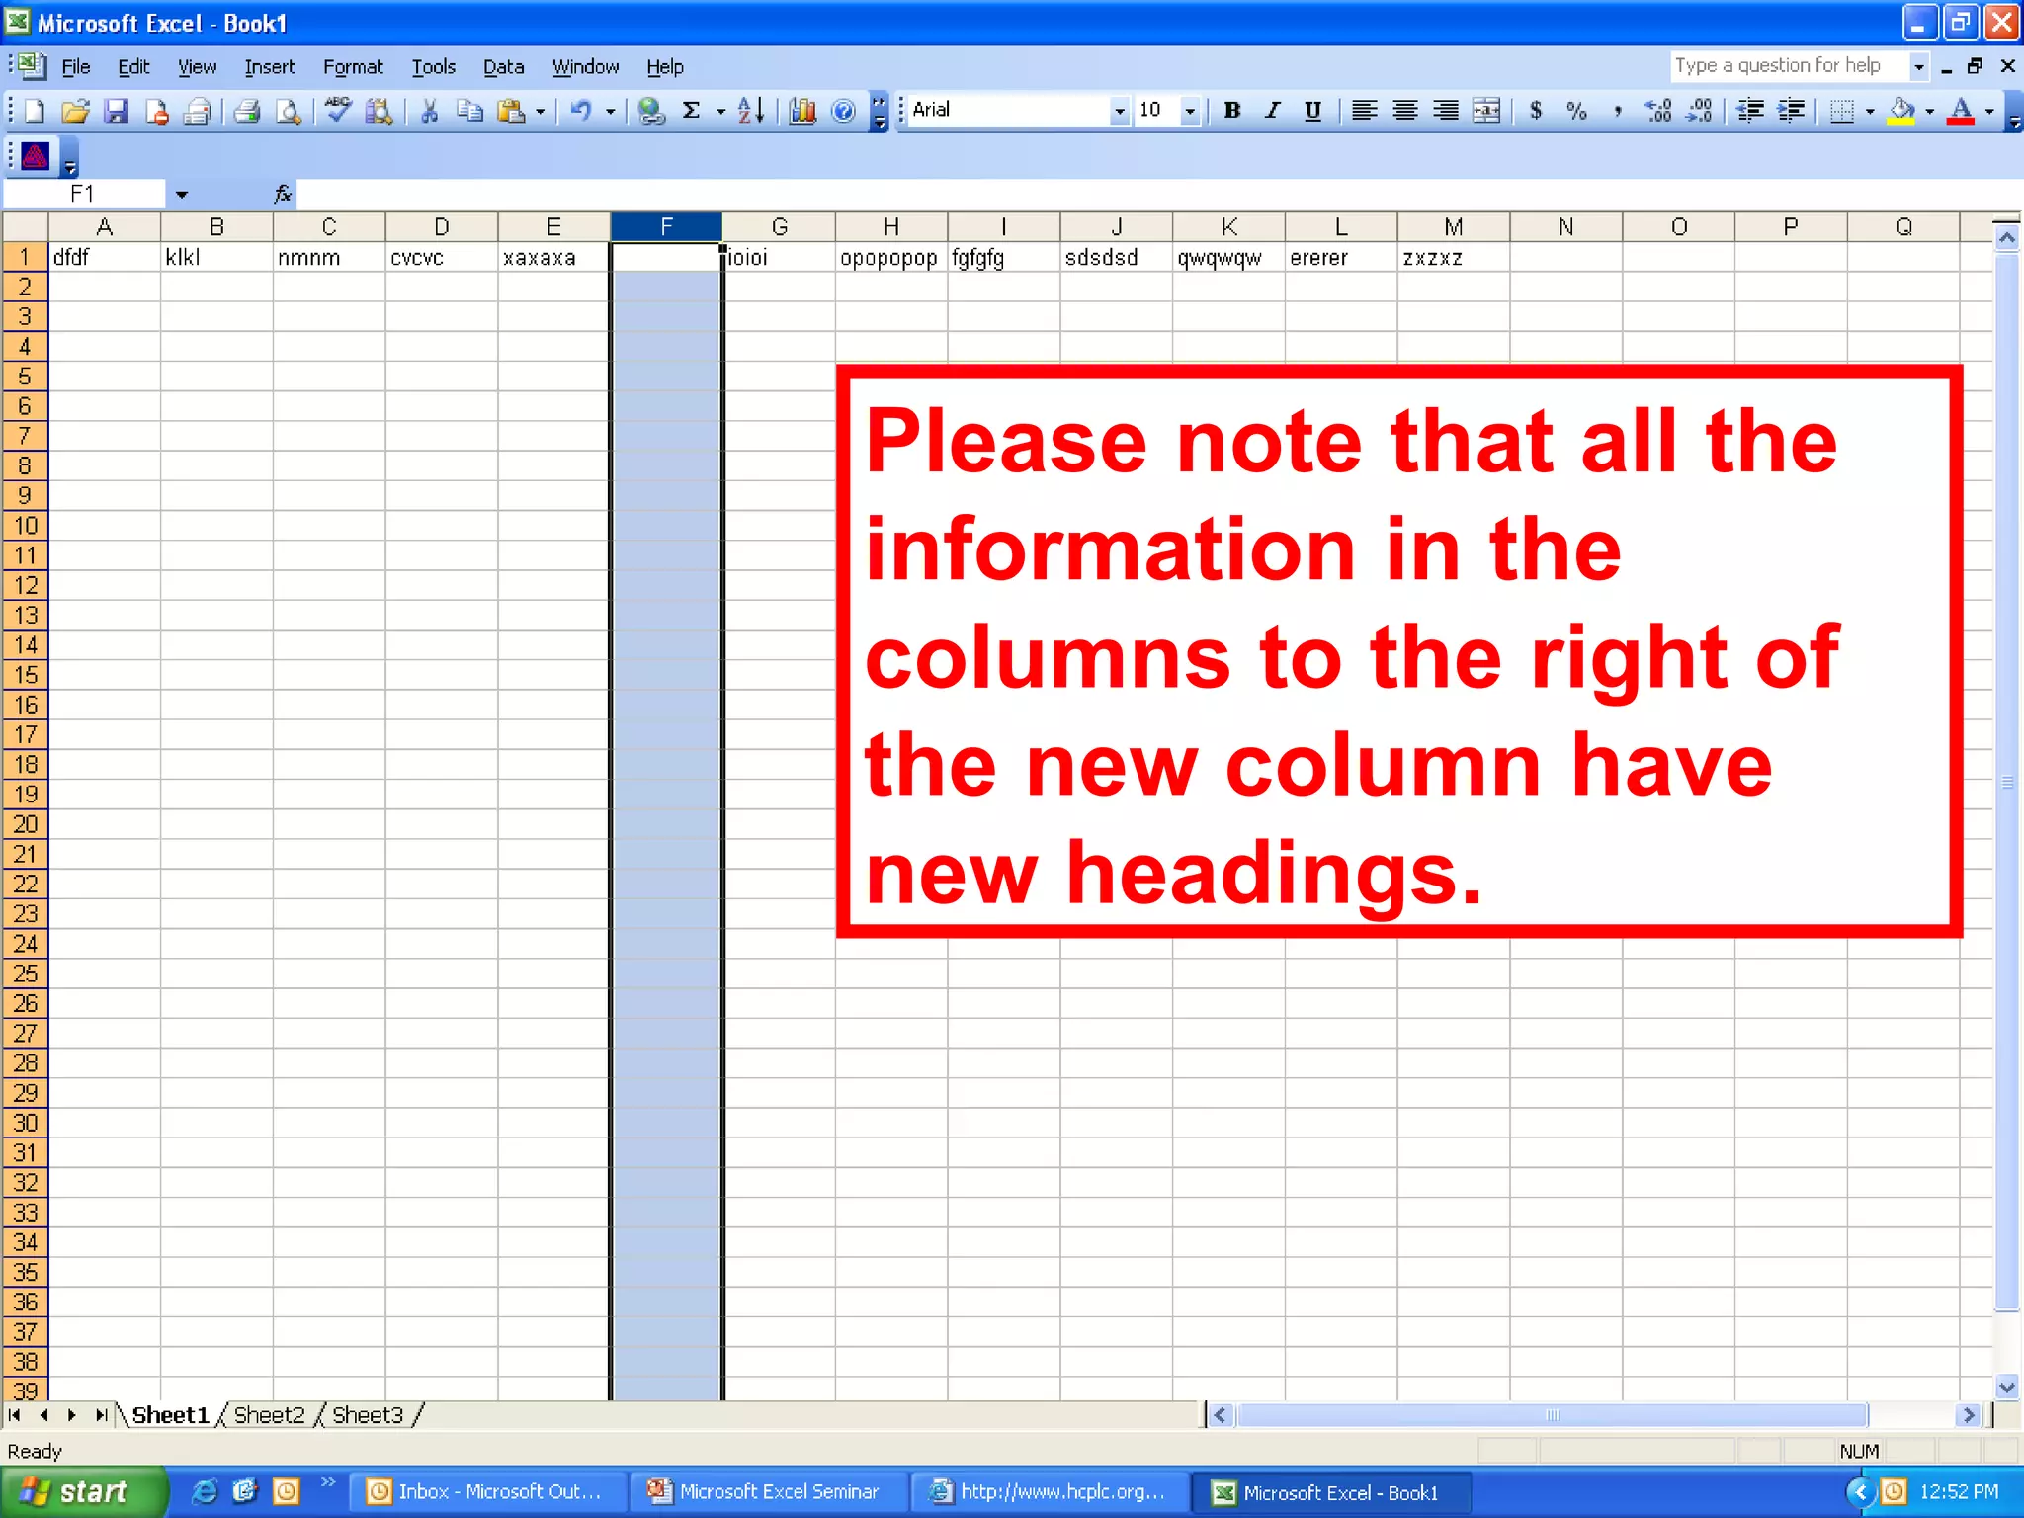Viewport: 2024px width, 1518px height.
Task: Click the horizontal scrollbar thumb
Action: pyautogui.click(x=1552, y=1415)
